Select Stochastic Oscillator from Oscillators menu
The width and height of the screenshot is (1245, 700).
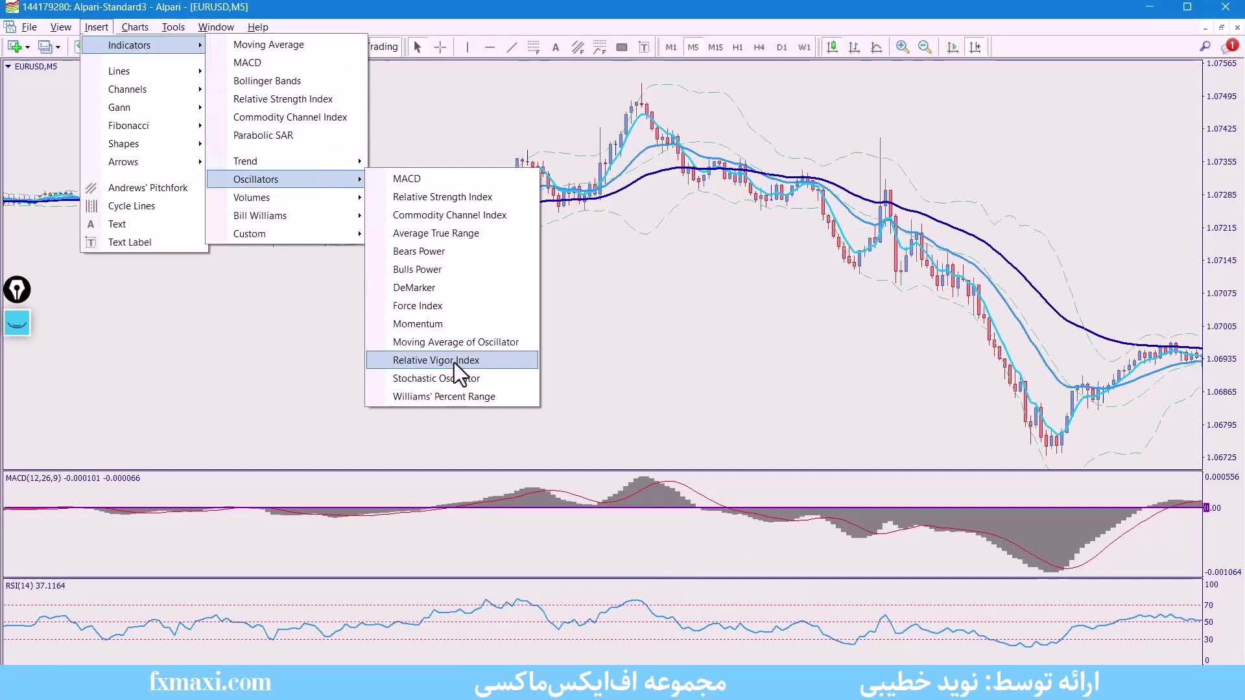[436, 378]
